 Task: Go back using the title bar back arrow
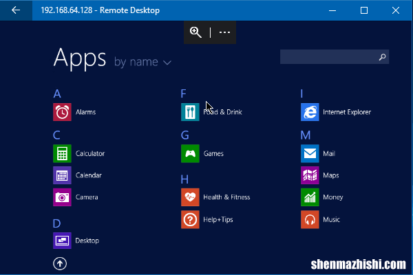click(x=16, y=10)
